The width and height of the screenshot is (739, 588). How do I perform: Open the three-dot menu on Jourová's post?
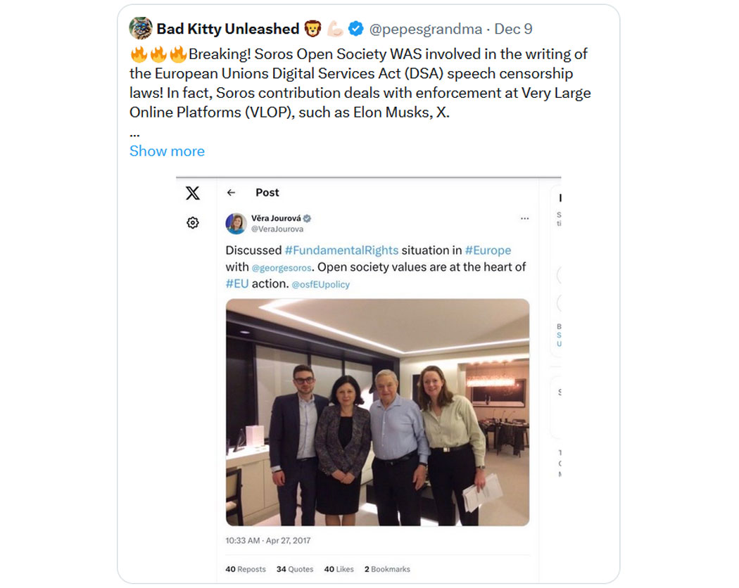click(524, 219)
